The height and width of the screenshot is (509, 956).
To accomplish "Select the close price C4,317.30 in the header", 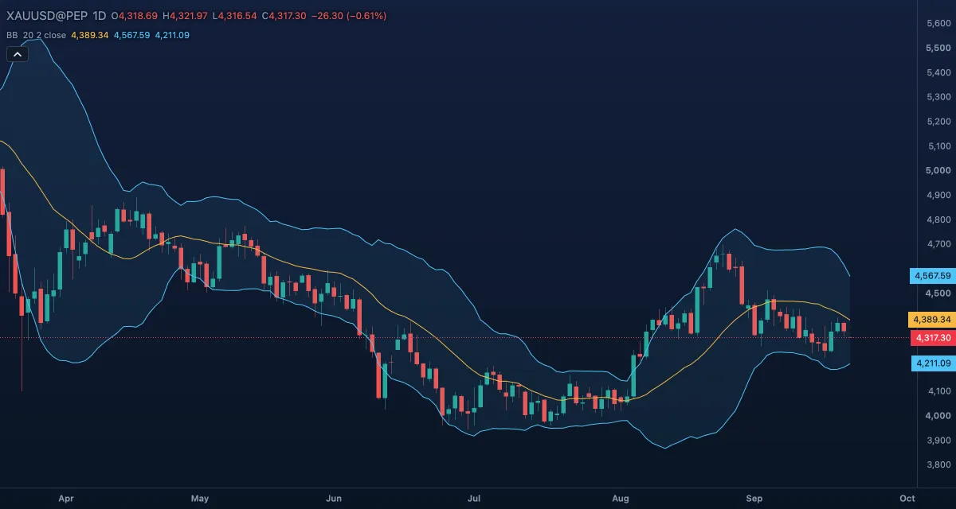I will tap(285, 16).
